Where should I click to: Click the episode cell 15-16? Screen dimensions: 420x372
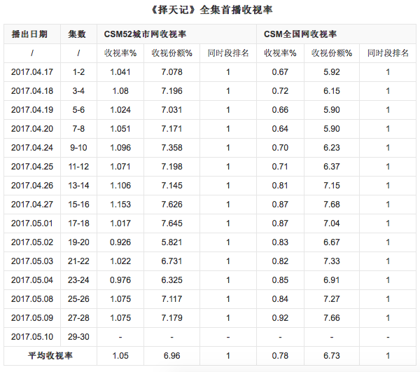pyautogui.click(x=78, y=205)
